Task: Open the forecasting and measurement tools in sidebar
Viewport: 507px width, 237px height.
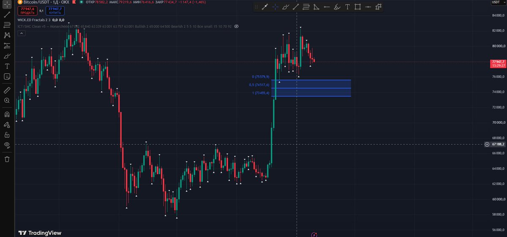Action: point(7,46)
